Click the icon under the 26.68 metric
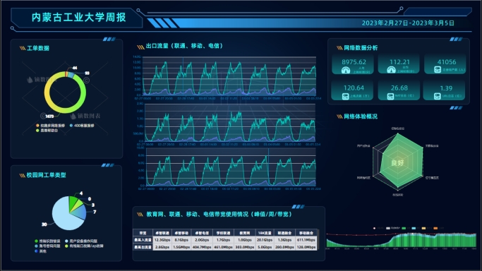The height and width of the screenshot is (271, 482). pos(390,96)
